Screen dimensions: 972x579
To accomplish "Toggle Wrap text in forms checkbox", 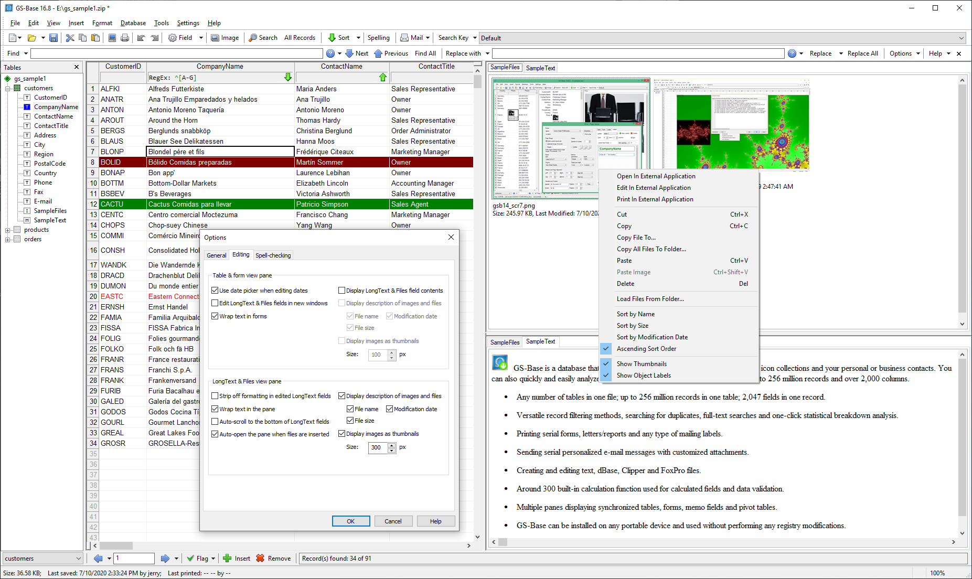I will (215, 316).
